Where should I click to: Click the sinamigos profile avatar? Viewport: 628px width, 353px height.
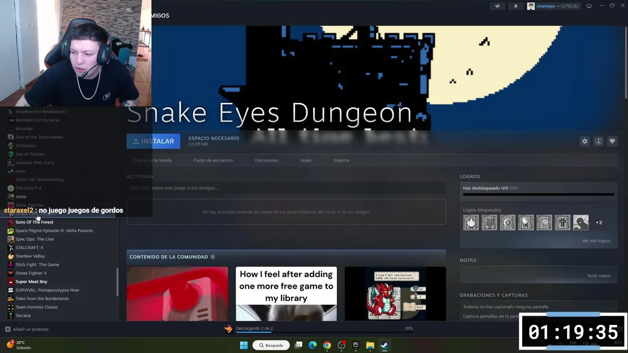coord(531,6)
